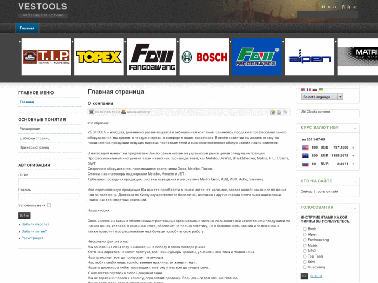
Task: Click the EUR flag icon in currency rates
Action: pyautogui.click(x=305, y=156)
